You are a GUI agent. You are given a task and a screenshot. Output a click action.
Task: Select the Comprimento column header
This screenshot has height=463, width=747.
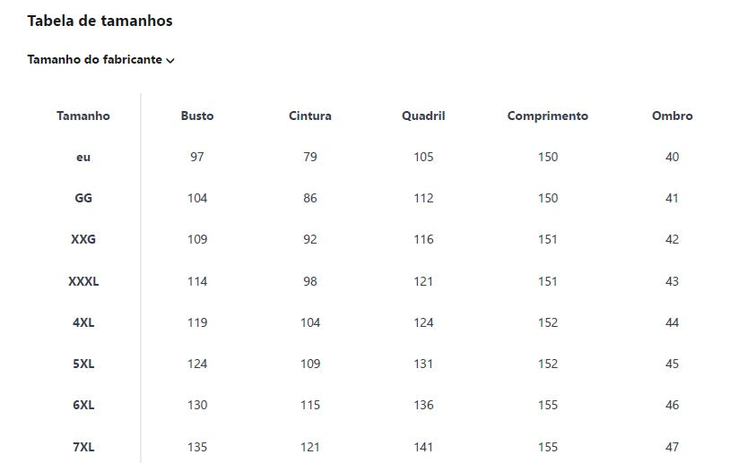point(548,116)
